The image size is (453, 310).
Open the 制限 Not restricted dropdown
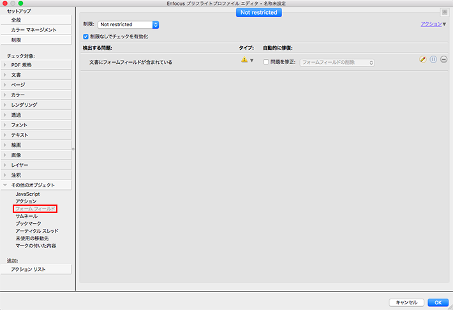tap(128, 24)
